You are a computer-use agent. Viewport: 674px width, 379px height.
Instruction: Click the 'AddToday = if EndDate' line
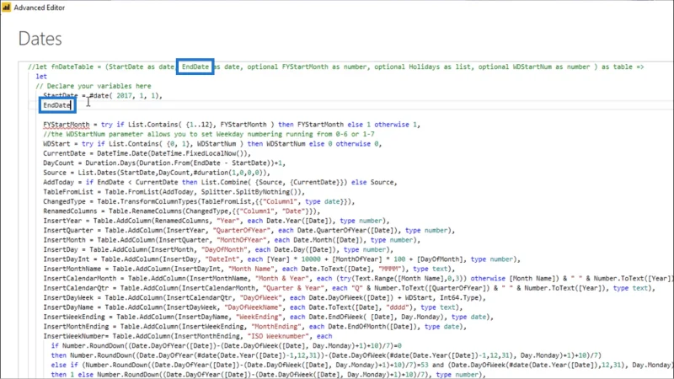pyautogui.click(x=220, y=182)
